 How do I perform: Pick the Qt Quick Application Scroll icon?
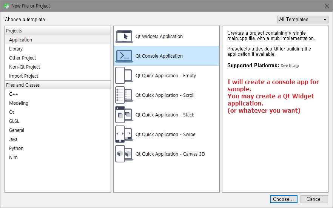click(124, 95)
